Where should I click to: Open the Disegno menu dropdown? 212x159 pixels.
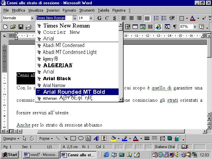[11, 138]
